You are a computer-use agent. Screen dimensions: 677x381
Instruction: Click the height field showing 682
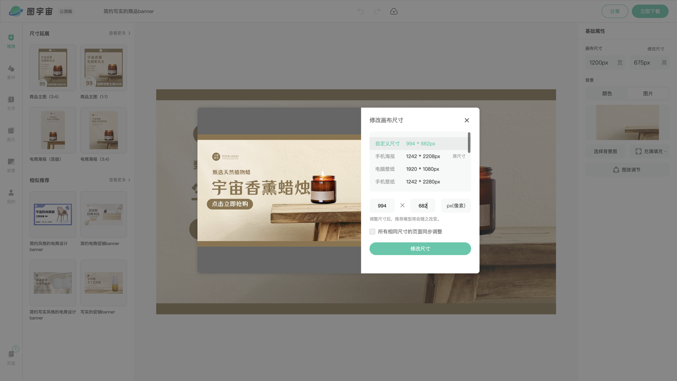tap(423, 205)
